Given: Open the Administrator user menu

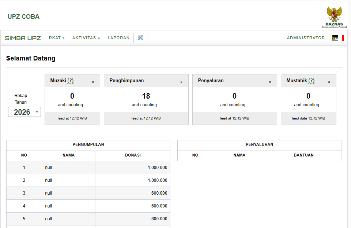Looking at the screenshot, I should click(306, 38).
